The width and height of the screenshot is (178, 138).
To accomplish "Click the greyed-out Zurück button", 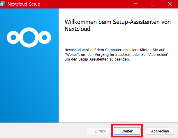I will point(100,131).
